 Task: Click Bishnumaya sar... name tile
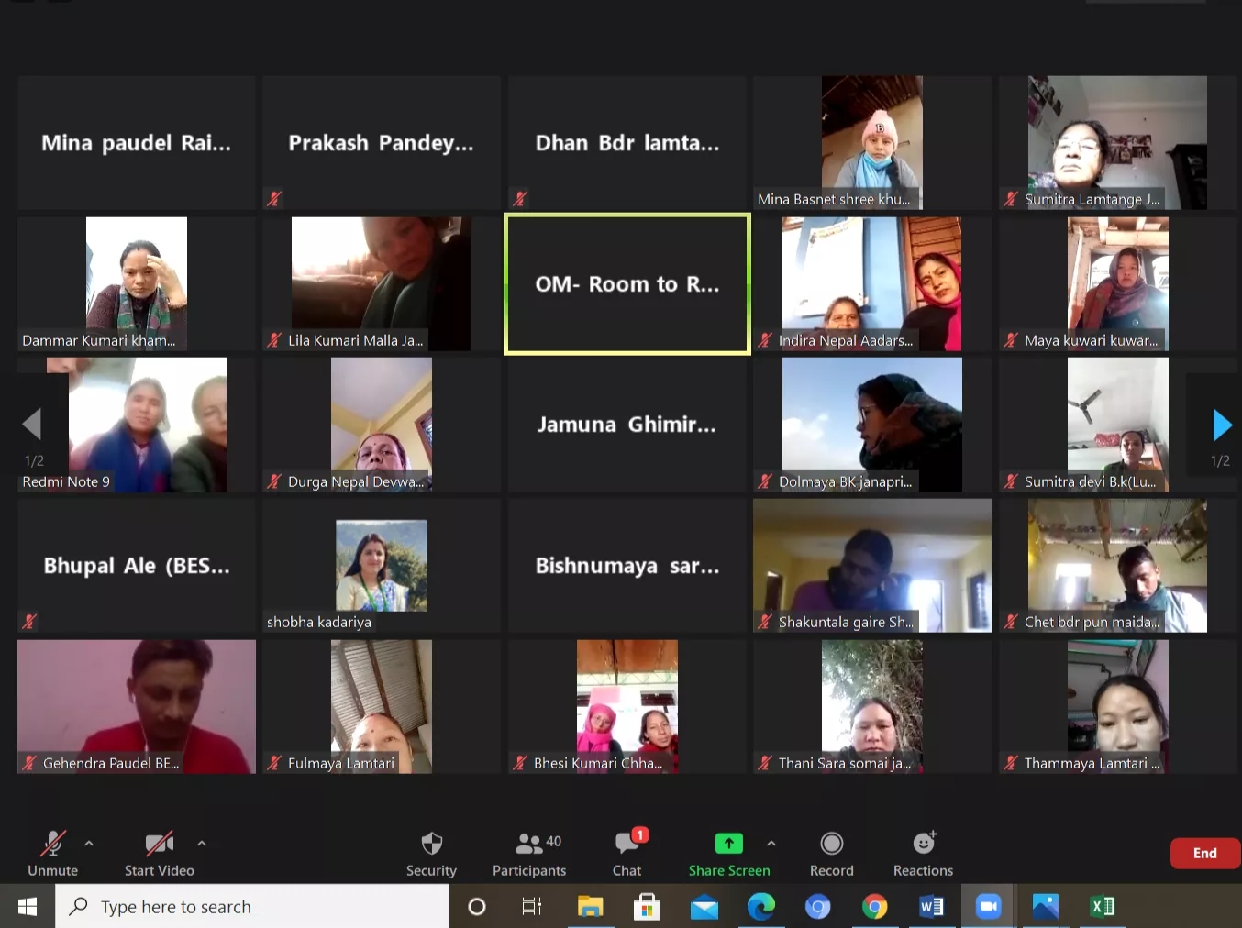coord(627,566)
